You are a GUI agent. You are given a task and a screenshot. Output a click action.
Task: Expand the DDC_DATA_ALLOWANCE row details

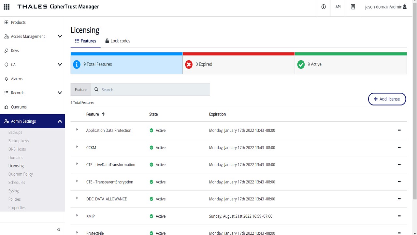click(x=77, y=198)
